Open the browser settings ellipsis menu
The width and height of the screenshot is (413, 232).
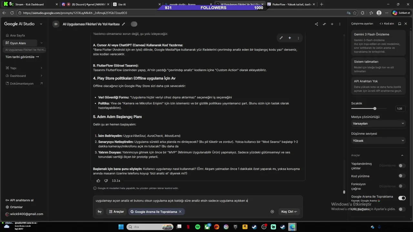click(x=387, y=13)
